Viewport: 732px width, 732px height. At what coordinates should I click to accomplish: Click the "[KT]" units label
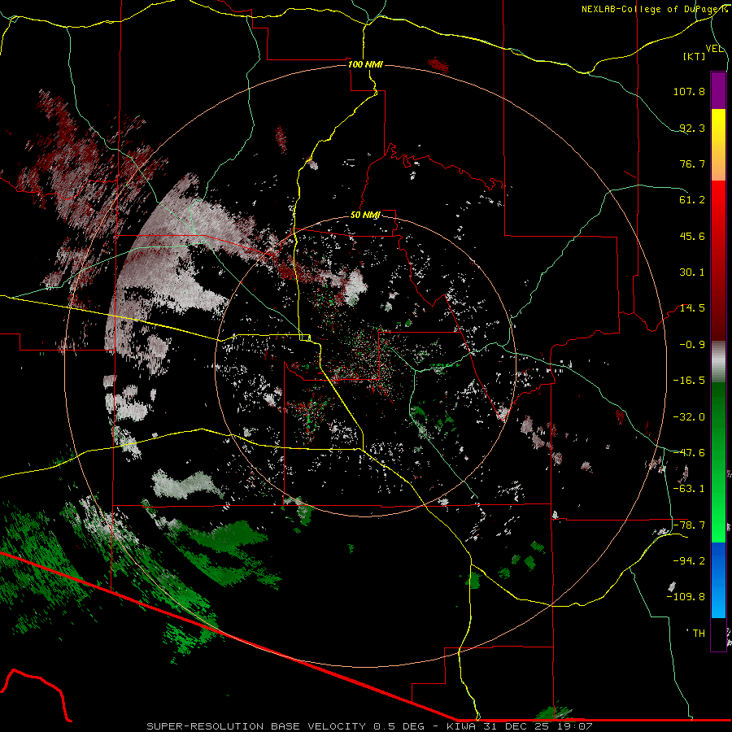(695, 56)
